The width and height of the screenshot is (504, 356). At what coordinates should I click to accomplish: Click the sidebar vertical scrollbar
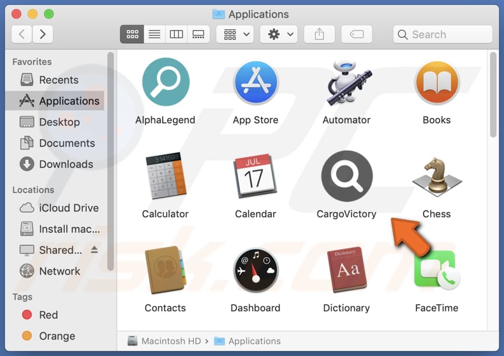tap(110, 162)
